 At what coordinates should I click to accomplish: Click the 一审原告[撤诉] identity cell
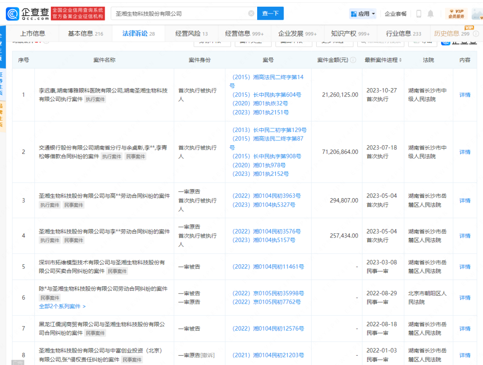pyautogui.click(x=196, y=355)
